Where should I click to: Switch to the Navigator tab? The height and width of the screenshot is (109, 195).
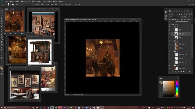(6, 9)
